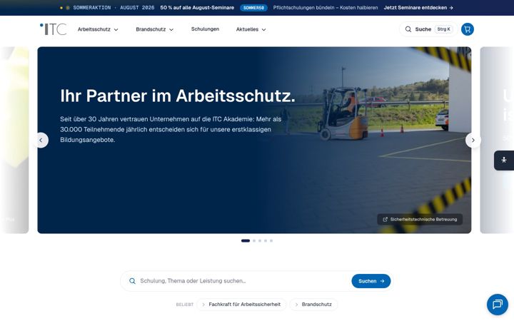Expand the Aktuelles menu
The width and height of the screenshot is (514, 321).
click(251, 29)
